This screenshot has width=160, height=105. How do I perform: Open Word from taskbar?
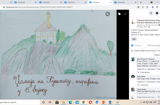pos(111,102)
